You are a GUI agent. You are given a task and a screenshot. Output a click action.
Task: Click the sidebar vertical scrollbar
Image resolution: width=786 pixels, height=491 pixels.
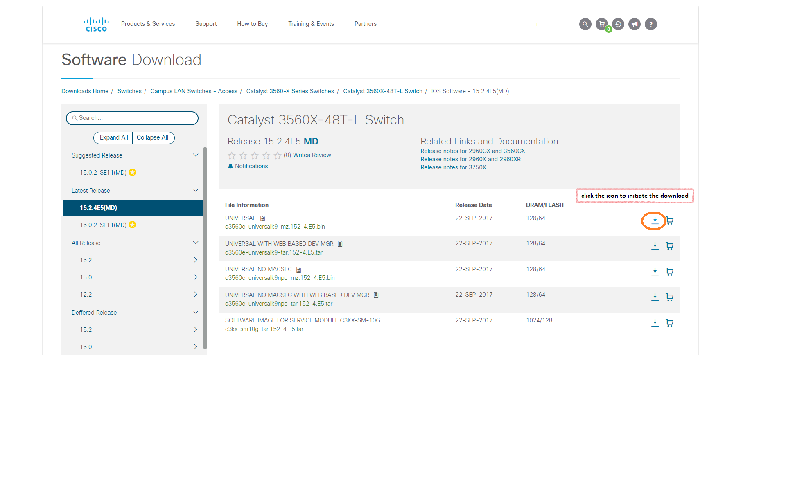205,245
